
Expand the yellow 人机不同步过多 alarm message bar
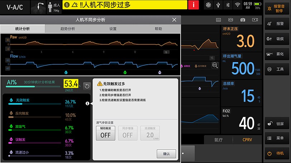(x=125, y=5)
